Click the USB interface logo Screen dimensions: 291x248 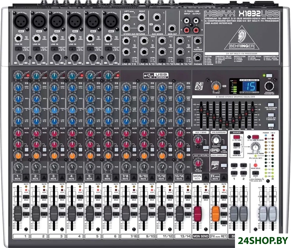(x=156, y=76)
